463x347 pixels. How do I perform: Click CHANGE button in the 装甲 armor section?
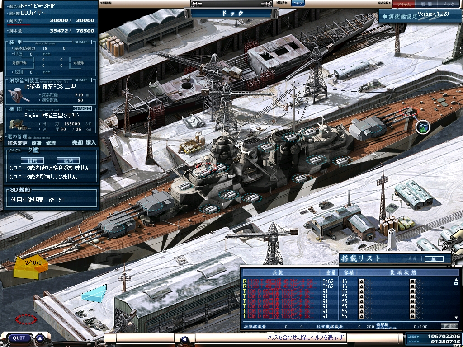pyautogui.click(x=82, y=42)
